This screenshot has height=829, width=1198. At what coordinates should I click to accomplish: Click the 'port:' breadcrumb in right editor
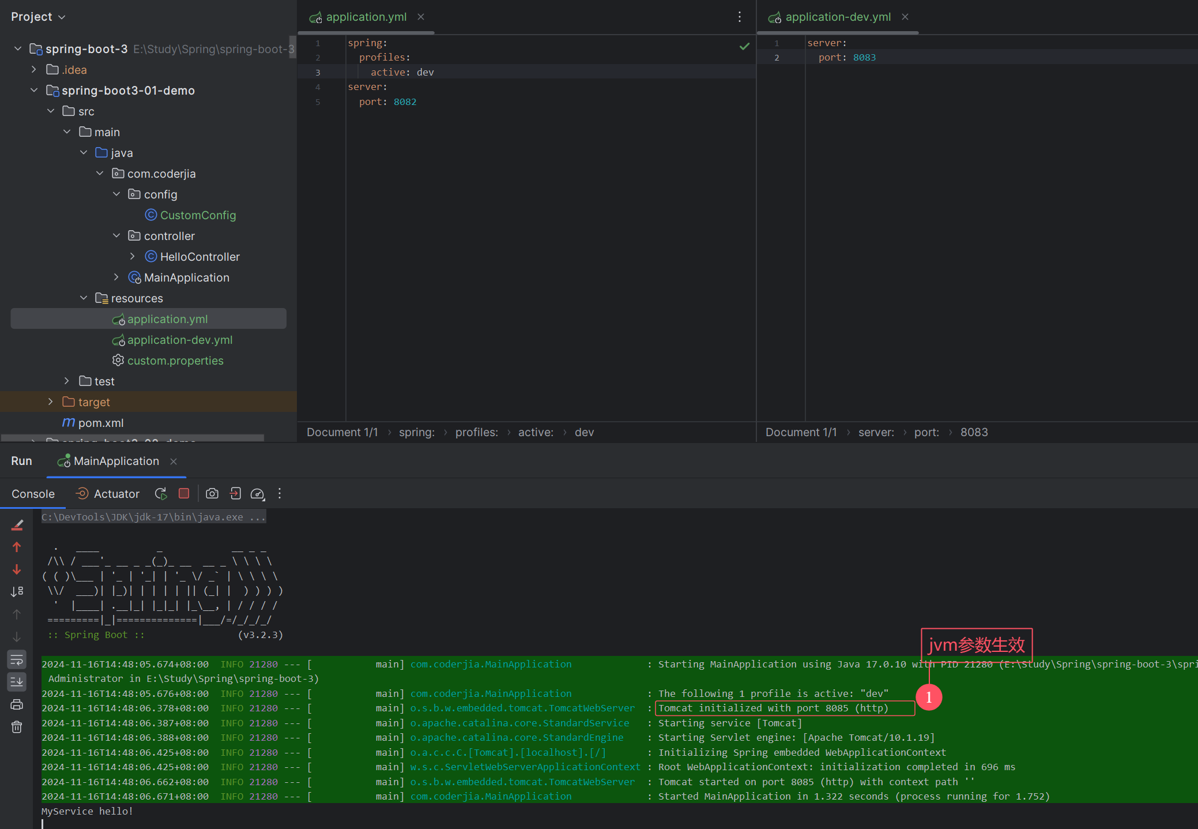(926, 432)
